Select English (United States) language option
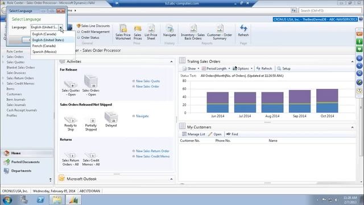Viewport: 364px width, 205px height. click(53, 40)
